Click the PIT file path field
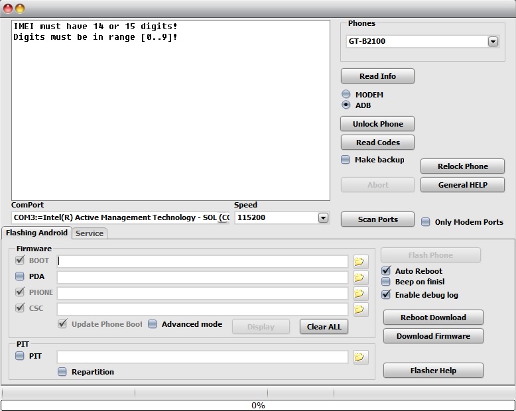 (202, 357)
